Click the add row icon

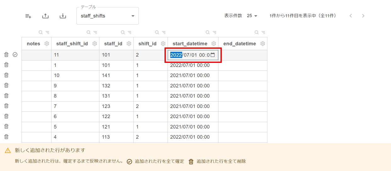pyautogui.click(x=28, y=16)
